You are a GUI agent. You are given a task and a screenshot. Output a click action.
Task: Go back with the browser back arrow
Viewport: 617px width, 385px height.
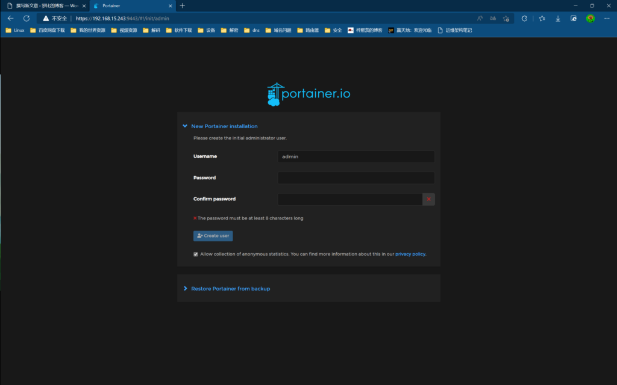click(10, 19)
